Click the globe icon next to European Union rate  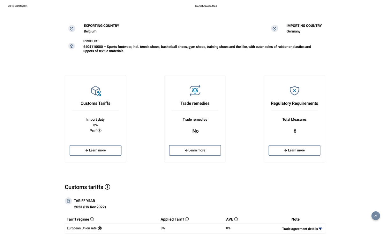point(100,228)
